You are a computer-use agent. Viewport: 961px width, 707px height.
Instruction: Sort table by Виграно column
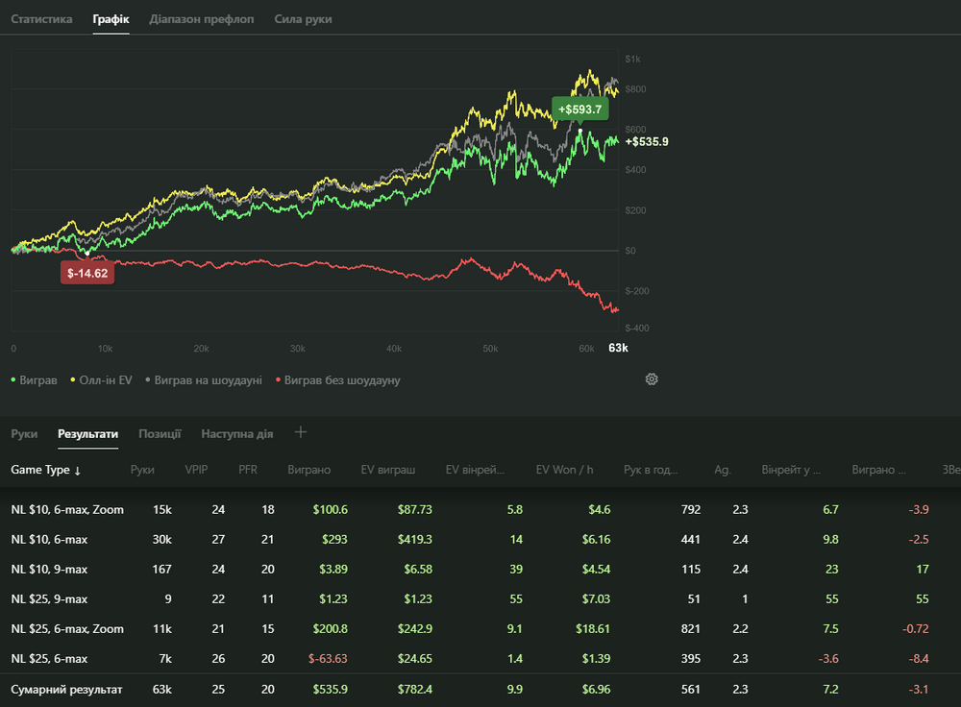(308, 470)
